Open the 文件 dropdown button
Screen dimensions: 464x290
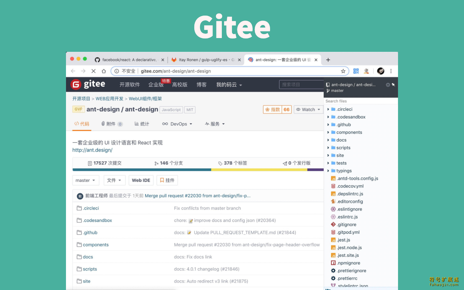[115, 180]
